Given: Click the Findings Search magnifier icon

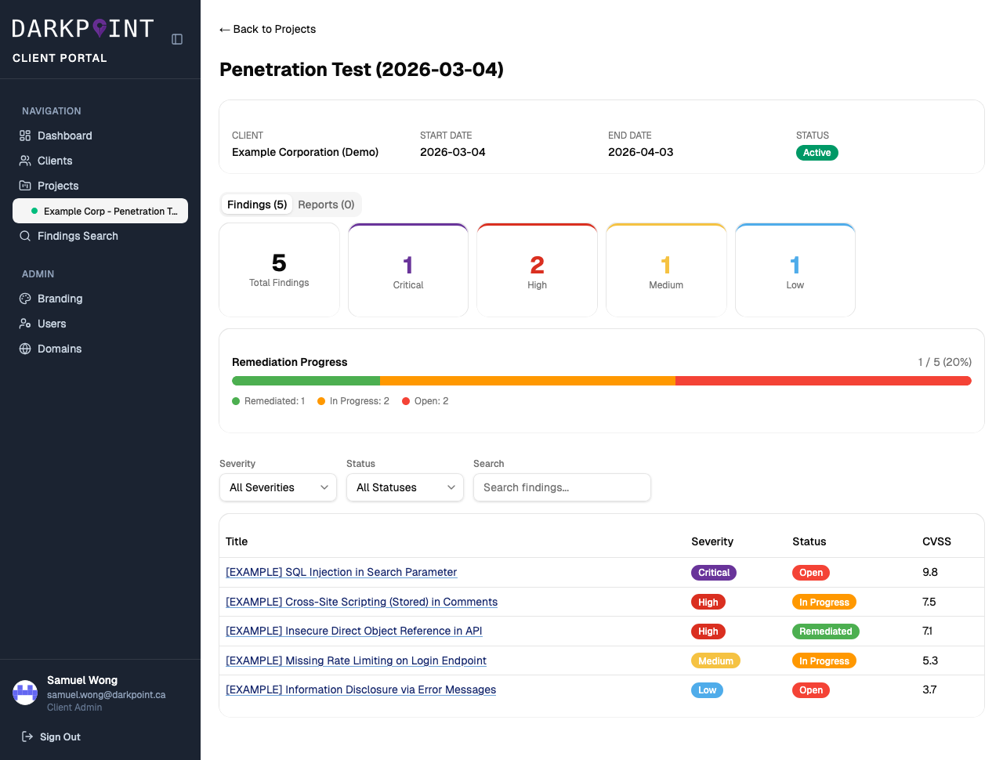Looking at the screenshot, I should (26, 235).
